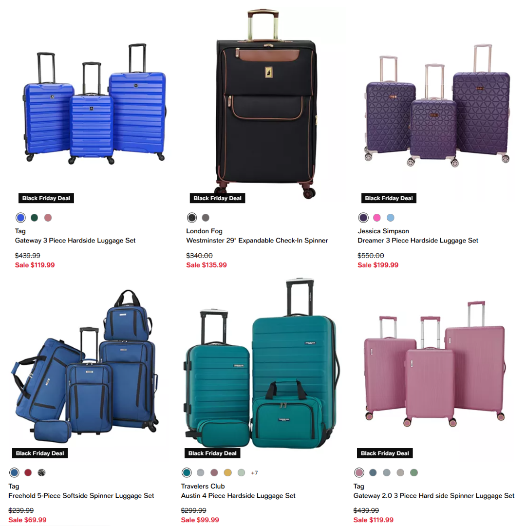Select the green swatch for Tag Gateway set
This screenshot has height=526, width=526.
[x=34, y=218]
